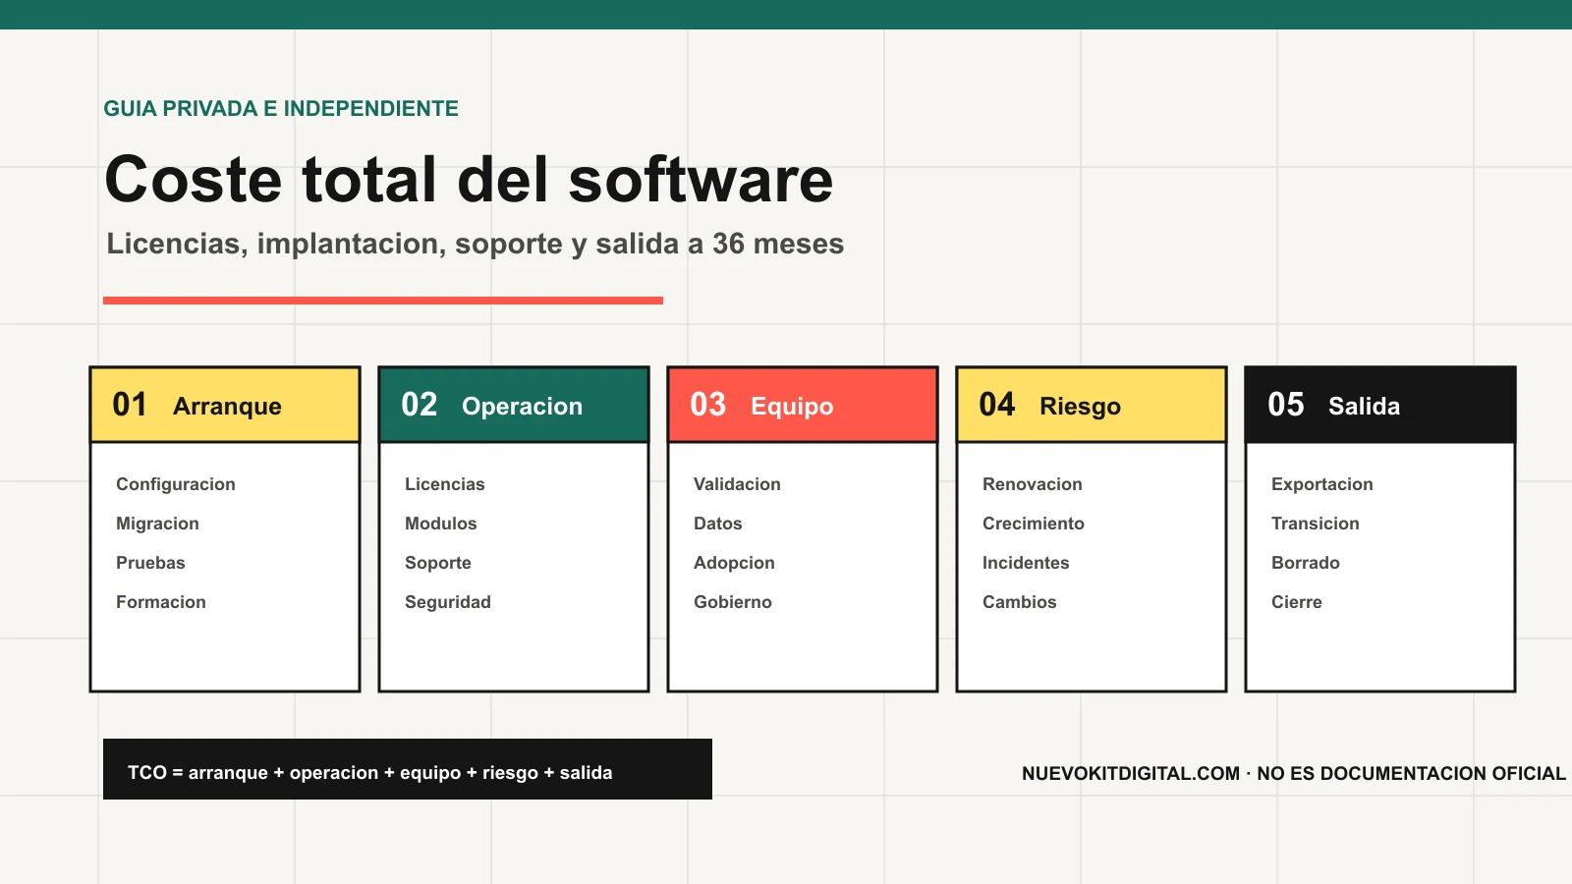This screenshot has height=884, width=1572.
Task: Click the 'Exportacion' item
Action: click(x=1322, y=484)
